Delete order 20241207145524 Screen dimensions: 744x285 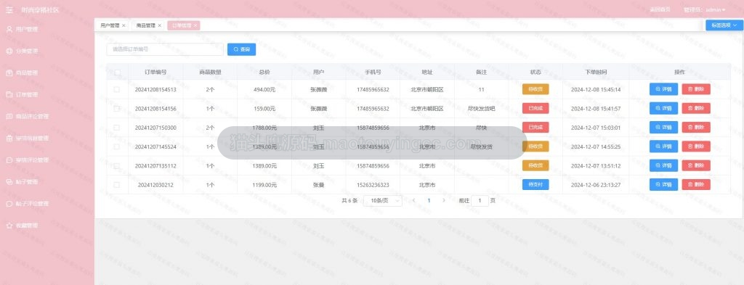(696, 146)
